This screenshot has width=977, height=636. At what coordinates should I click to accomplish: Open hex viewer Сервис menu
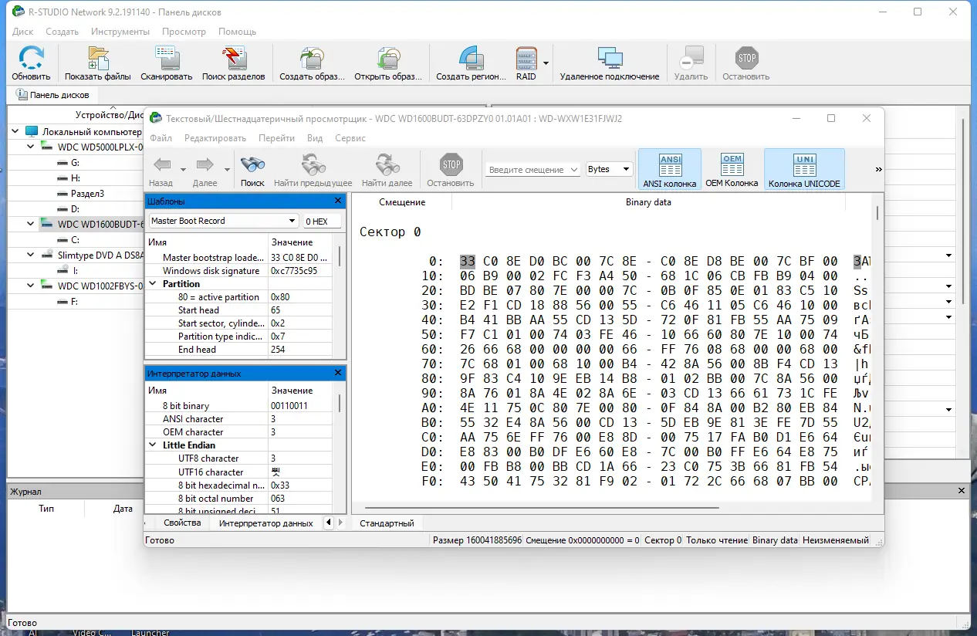coord(350,138)
